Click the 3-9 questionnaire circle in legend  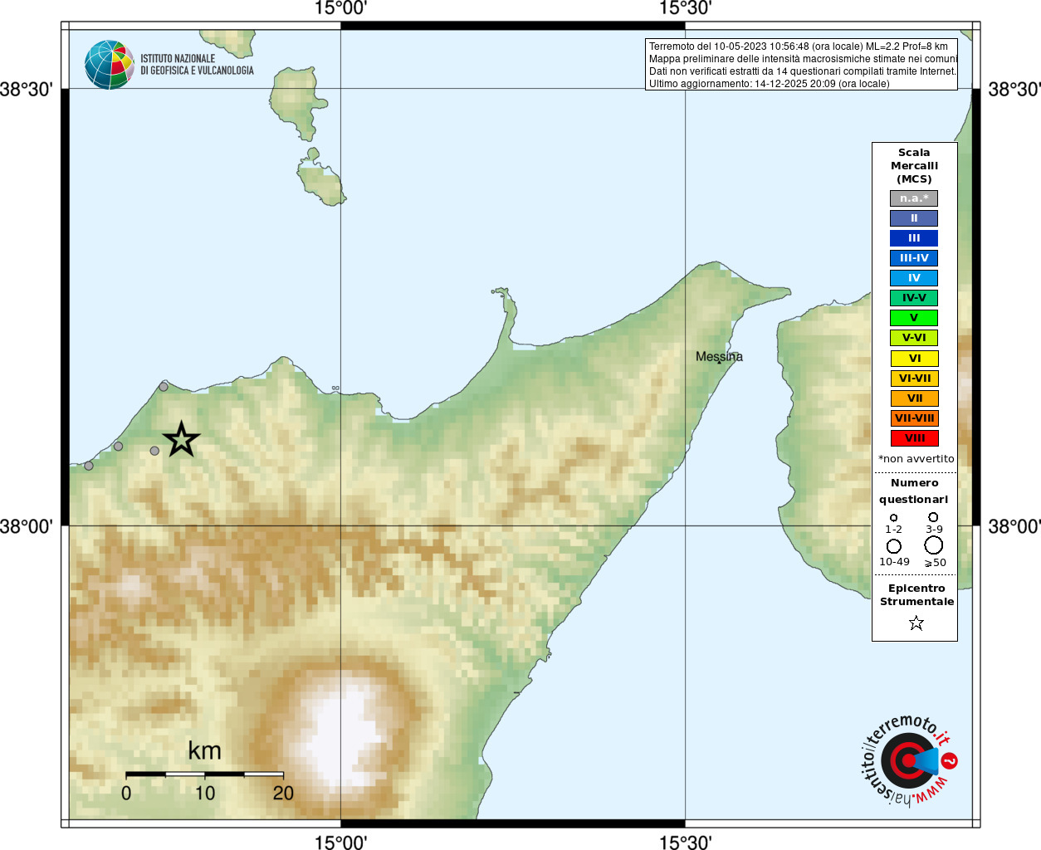tap(933, 517)
